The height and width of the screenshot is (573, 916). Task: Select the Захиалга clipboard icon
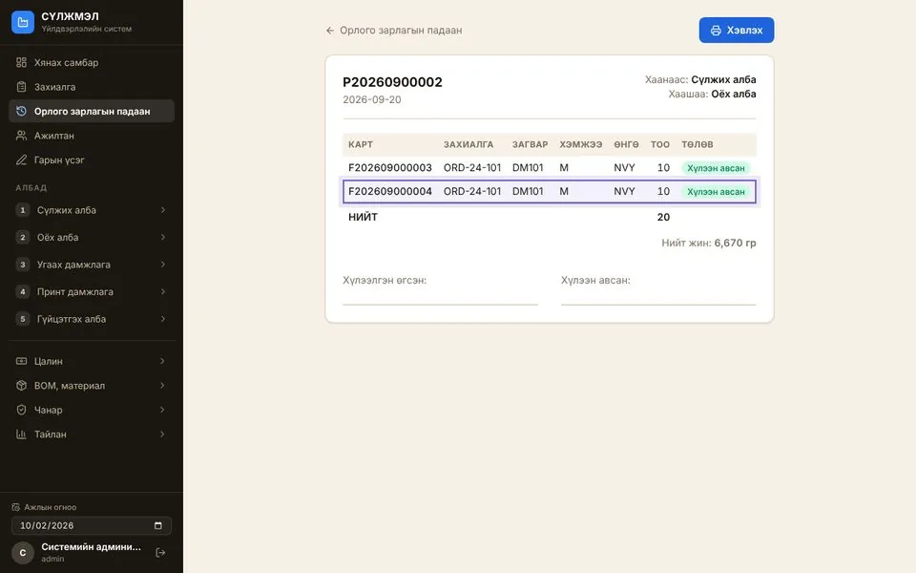(x=22, y=87)
